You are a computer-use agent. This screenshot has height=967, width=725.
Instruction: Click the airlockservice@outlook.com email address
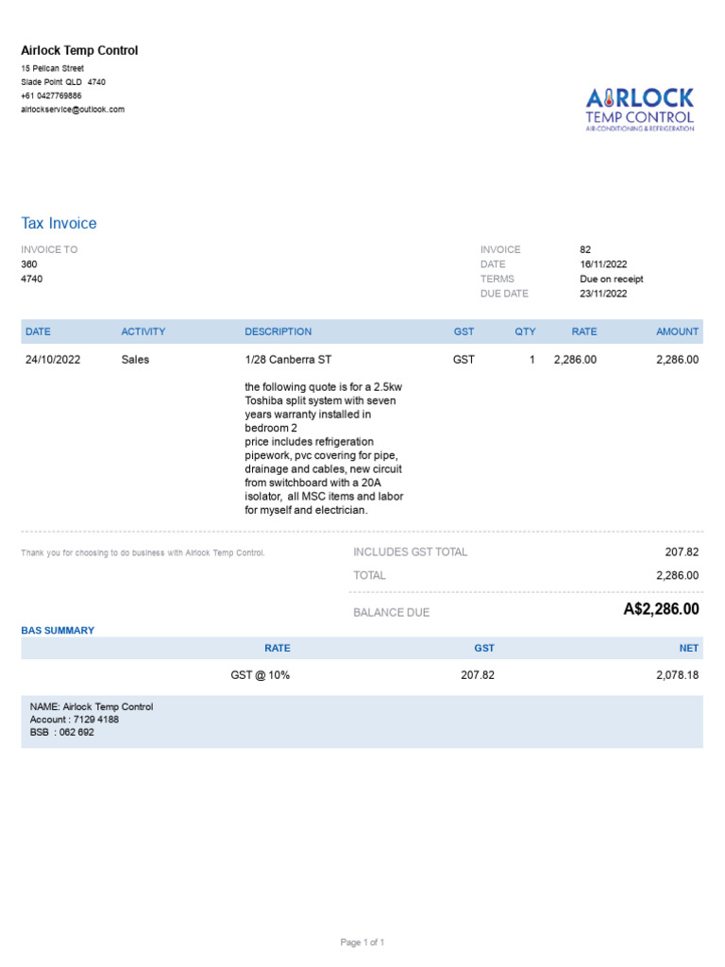(73, 110)
